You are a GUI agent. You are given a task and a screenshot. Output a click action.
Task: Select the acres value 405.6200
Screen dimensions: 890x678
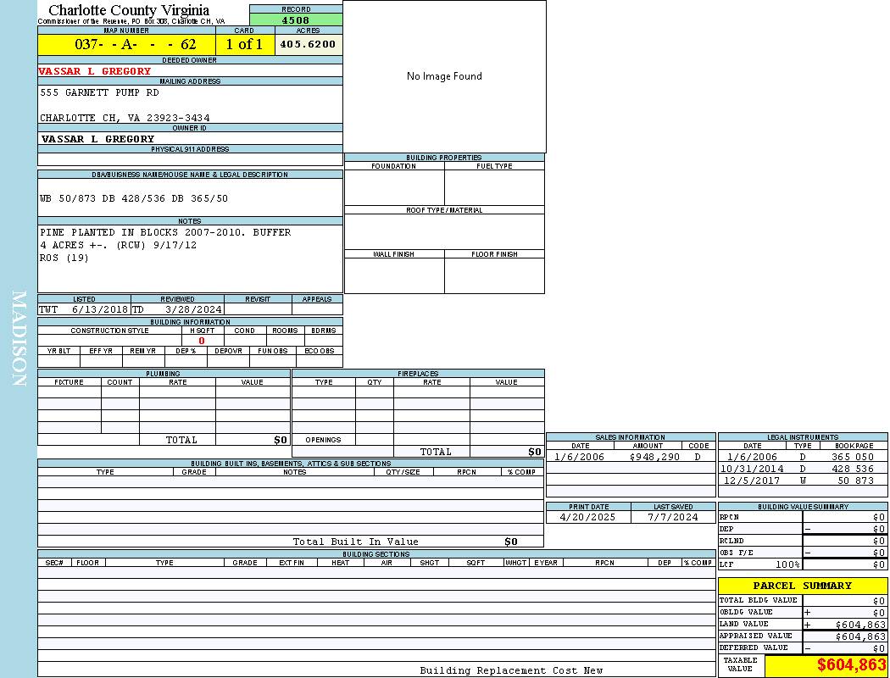tap(308, 44)
